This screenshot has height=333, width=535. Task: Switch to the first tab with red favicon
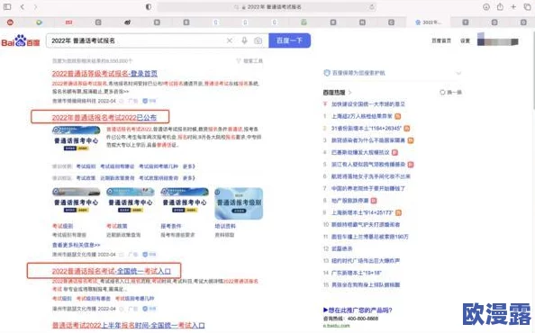tap(10, 22)
